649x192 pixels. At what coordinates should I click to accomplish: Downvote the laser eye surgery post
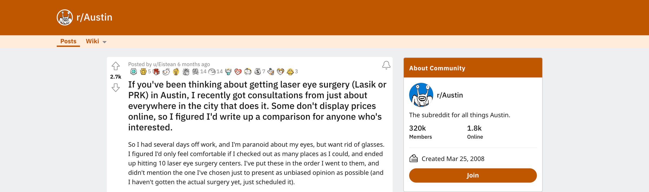point(115,88)
